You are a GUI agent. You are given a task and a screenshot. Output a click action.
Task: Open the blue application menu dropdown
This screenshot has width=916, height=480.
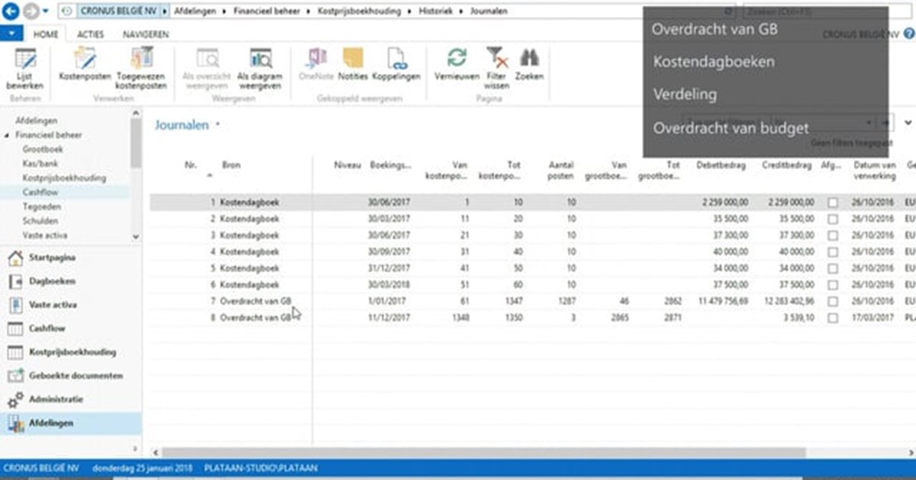[13, 34]
